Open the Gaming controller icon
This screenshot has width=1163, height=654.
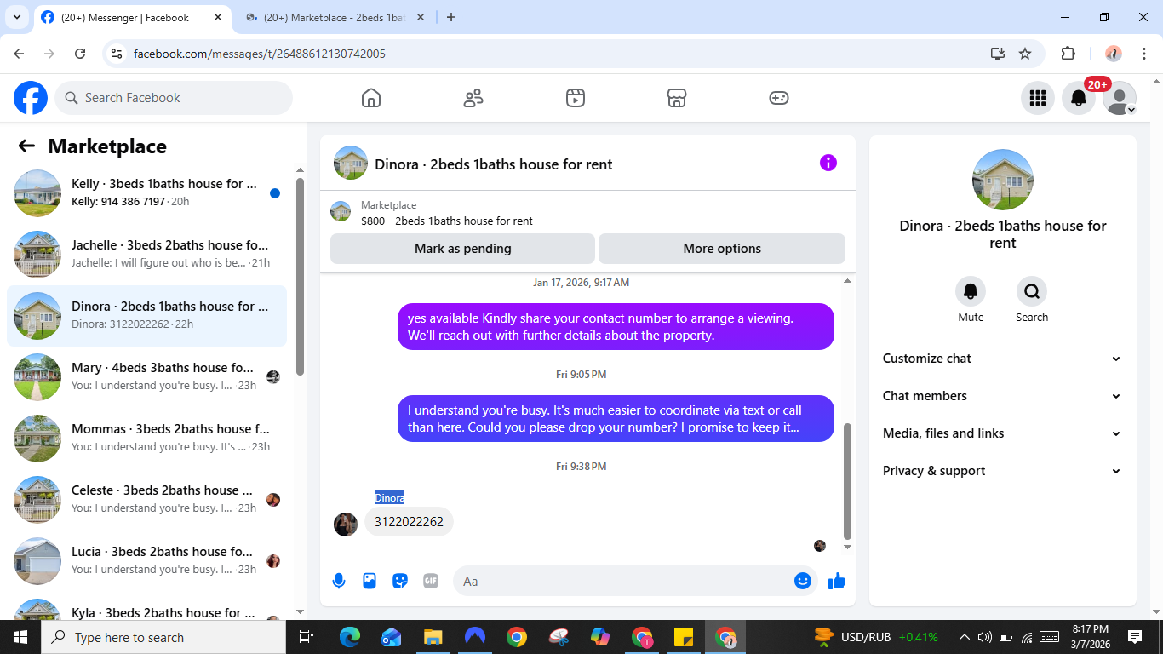tap(779, 98)
